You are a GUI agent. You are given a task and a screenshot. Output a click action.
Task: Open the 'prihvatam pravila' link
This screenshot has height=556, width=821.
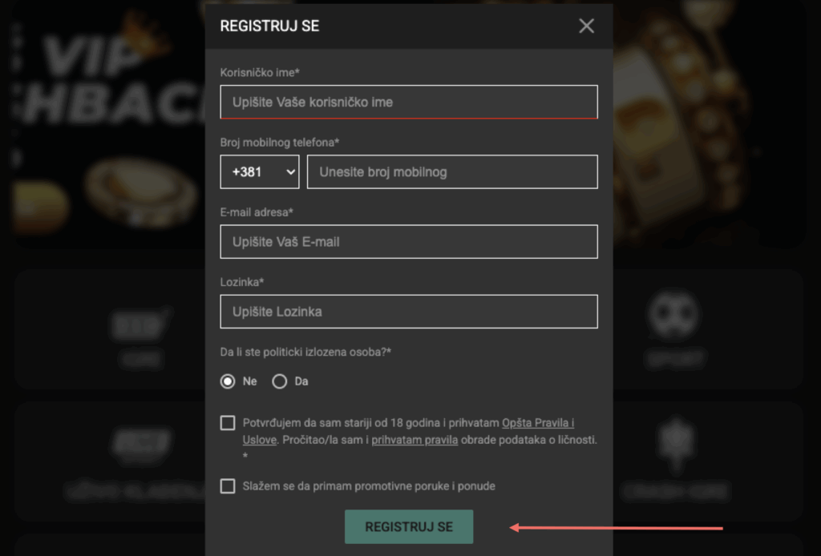tap(415, 440)
